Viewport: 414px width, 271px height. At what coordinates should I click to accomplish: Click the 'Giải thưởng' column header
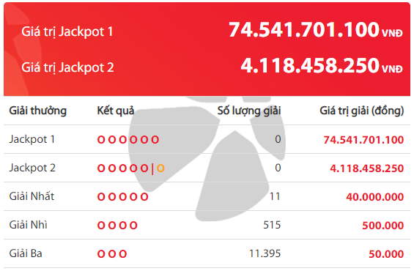click(x=38, y=111)
